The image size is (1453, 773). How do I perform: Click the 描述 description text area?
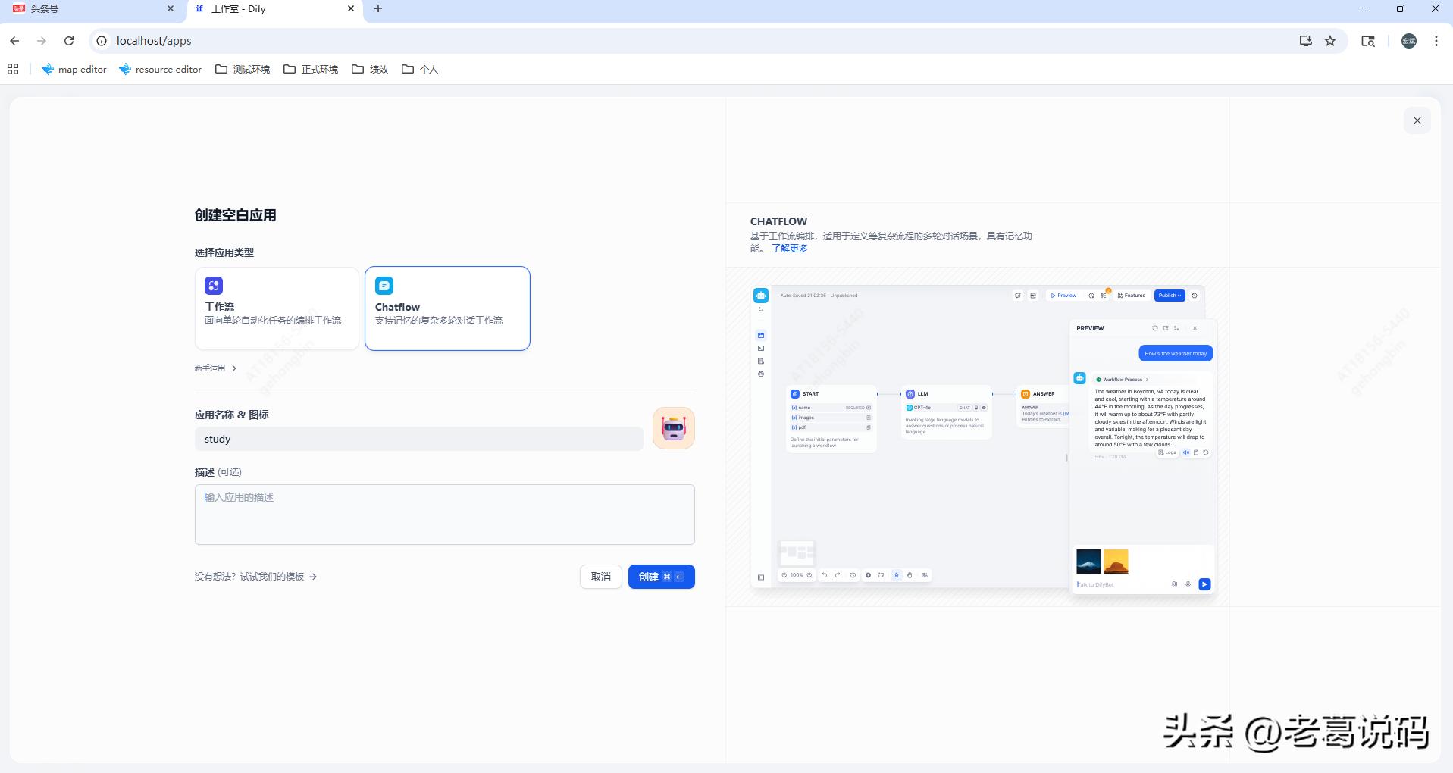coord(444,515)
